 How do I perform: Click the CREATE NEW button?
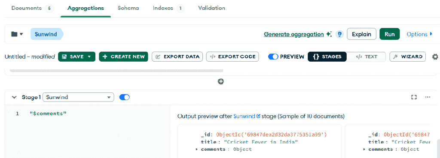123,57
